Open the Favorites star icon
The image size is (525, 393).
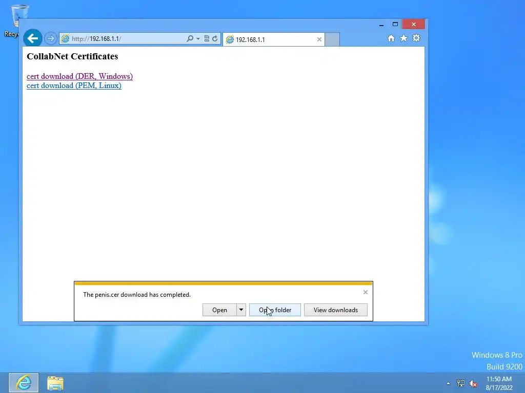click(x=404, y=38)
